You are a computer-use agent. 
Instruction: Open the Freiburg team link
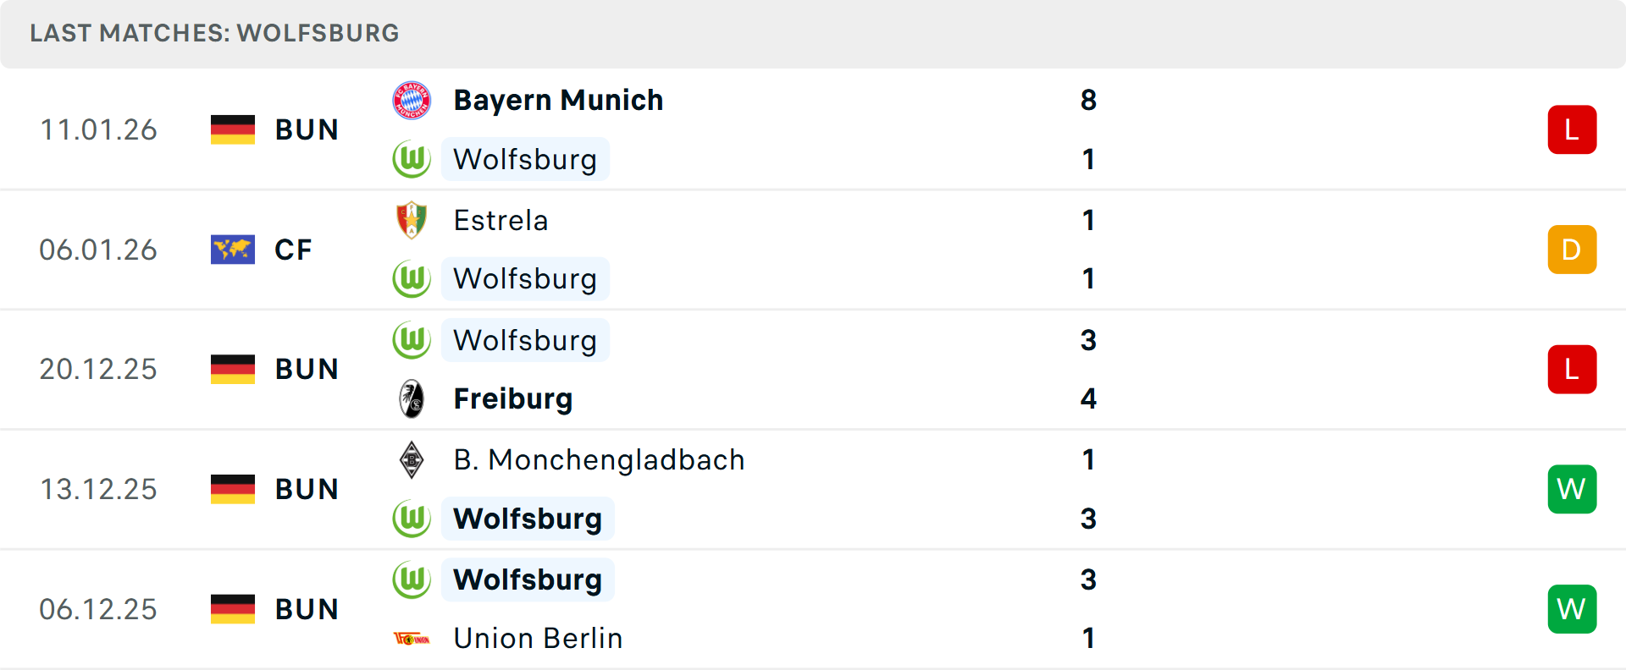(x=513, y=398)
